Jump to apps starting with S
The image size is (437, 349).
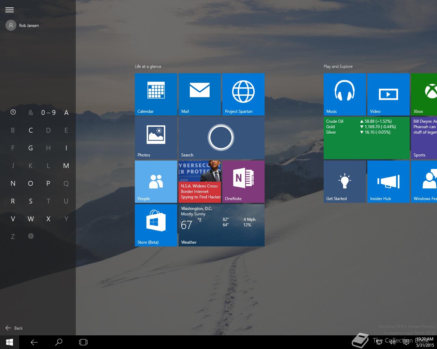pos(31,201)
